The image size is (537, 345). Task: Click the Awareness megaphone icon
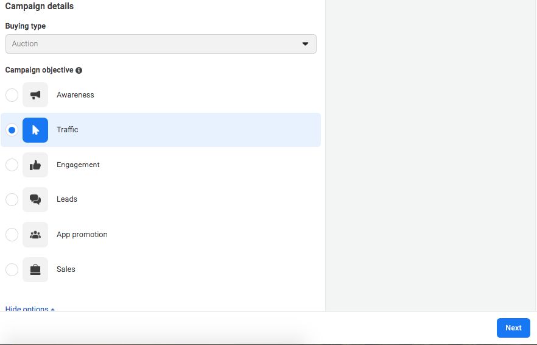click(x=35, y=95)
